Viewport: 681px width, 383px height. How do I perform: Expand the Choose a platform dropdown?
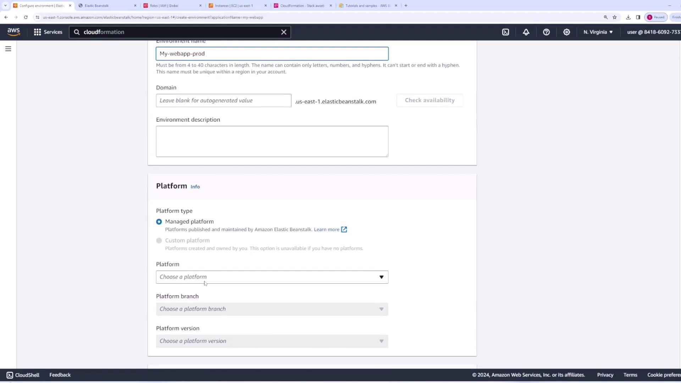pyautogui.click(x=272, y=277)
